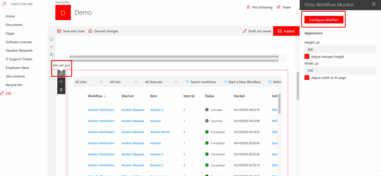
Task: Open Vacation Requests in left navigation
Action: coord(19,50)
